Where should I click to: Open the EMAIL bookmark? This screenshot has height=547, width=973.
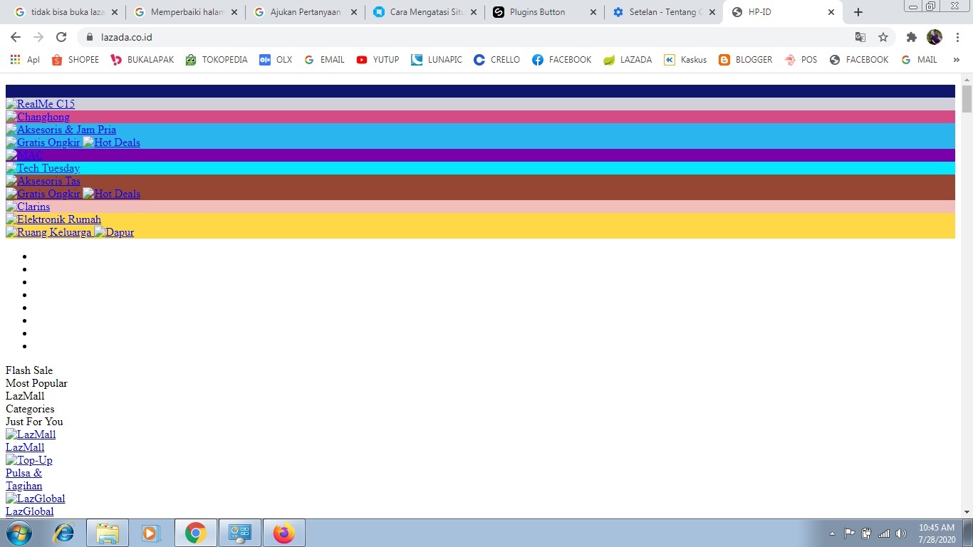(324, 60)
